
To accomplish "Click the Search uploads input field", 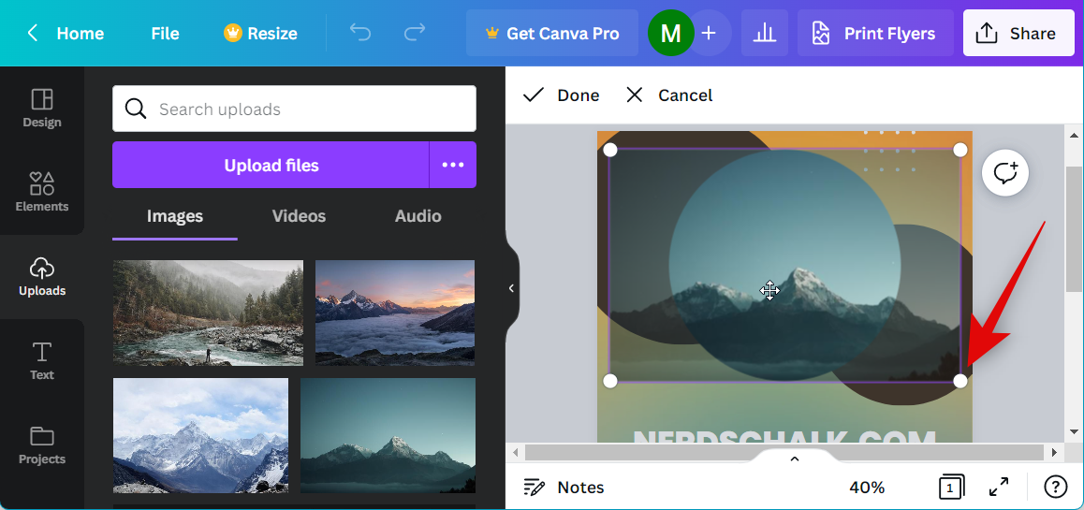I will click(309, 109).
